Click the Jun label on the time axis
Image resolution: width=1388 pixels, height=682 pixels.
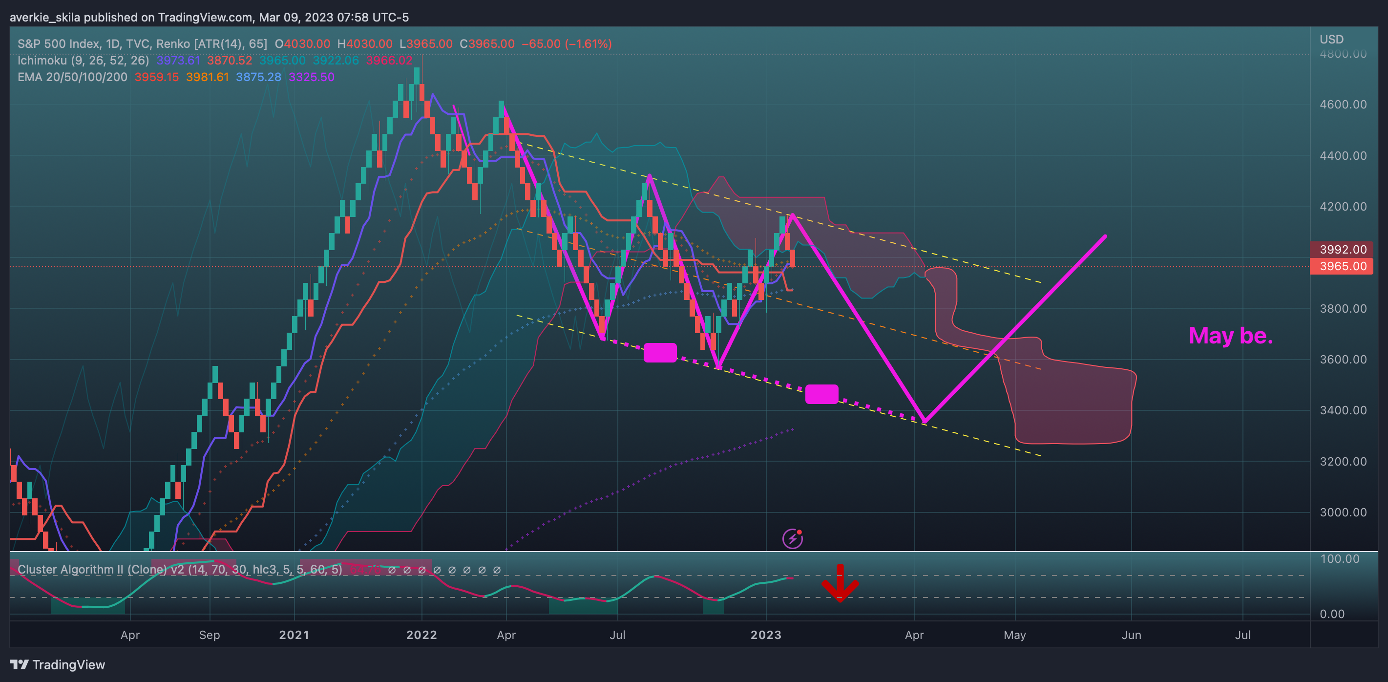tap(1131, 635)
